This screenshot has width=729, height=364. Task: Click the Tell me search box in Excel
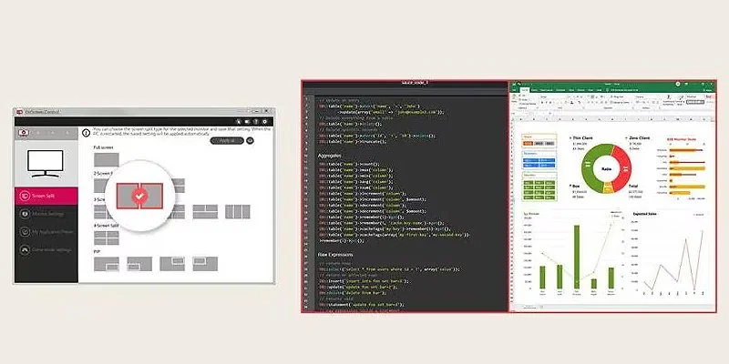pyautogui.click(x=622, y=90)
